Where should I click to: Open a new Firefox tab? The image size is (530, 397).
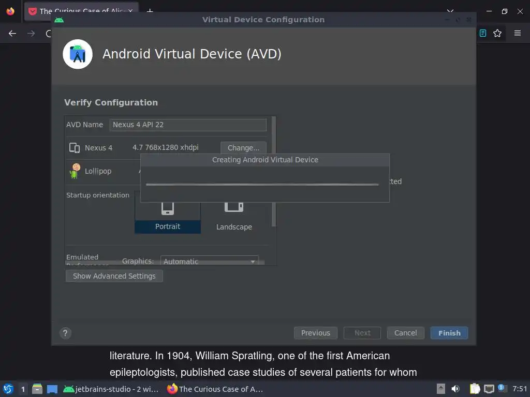[150, 10]
